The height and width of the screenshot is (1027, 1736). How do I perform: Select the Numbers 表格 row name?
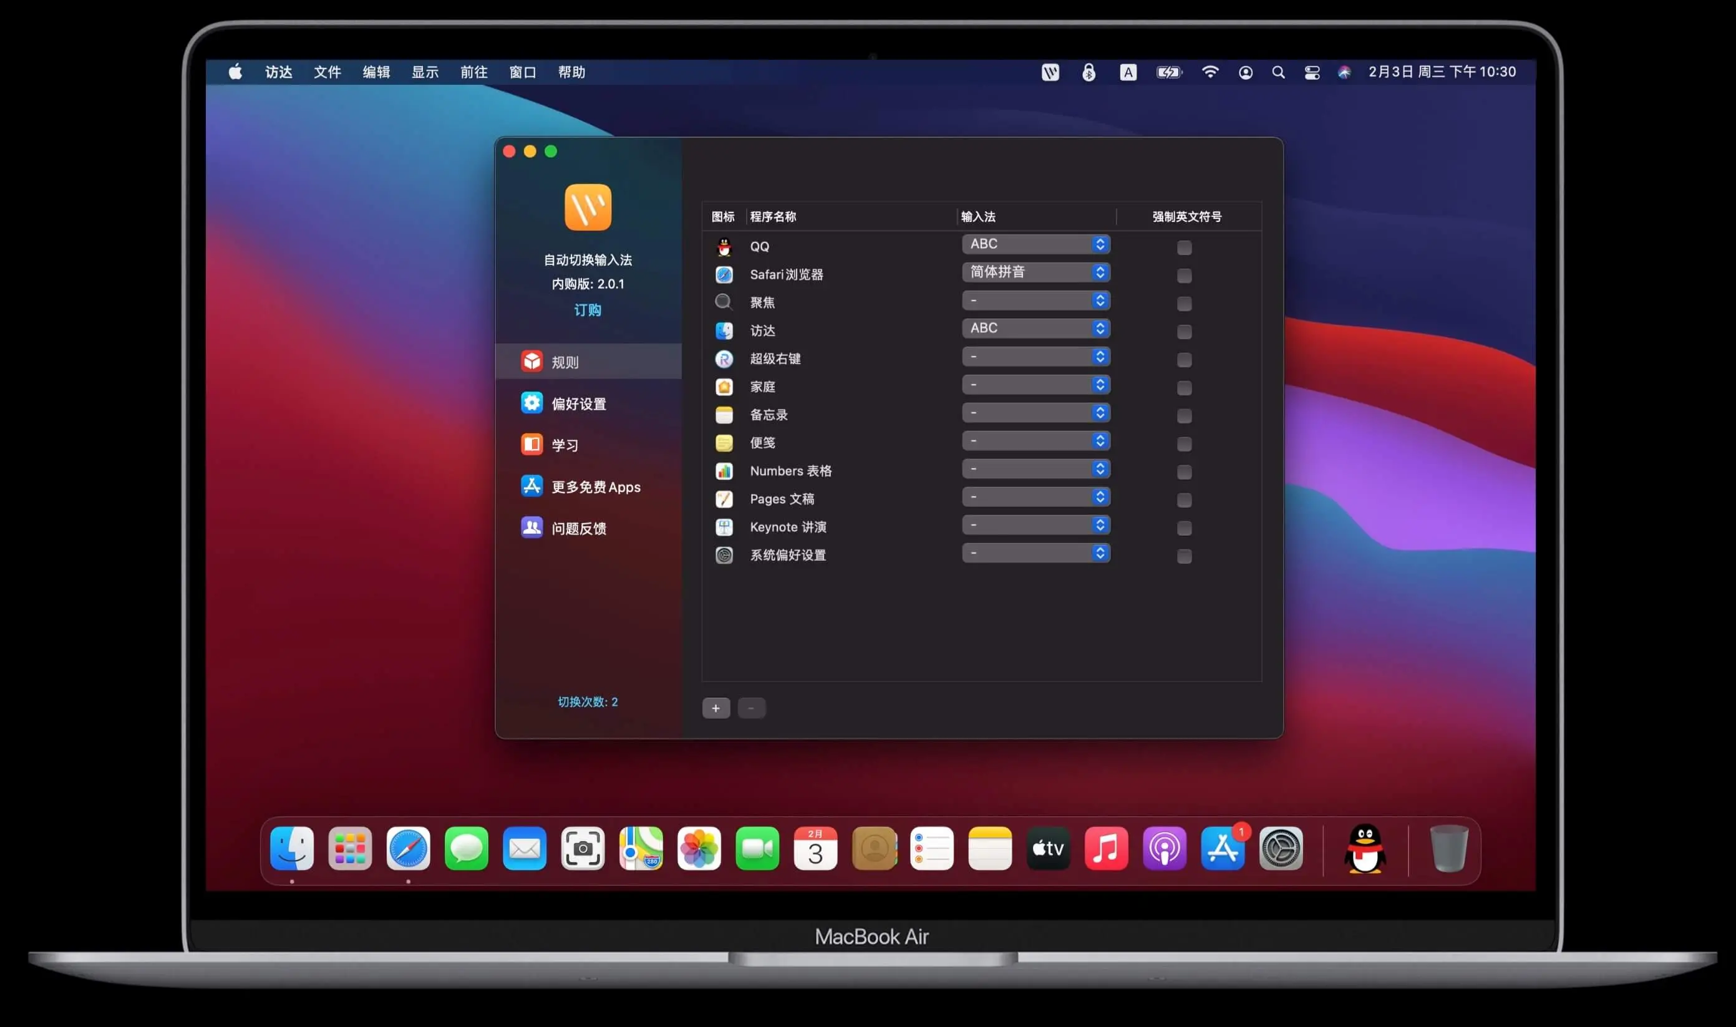(790, 471)
